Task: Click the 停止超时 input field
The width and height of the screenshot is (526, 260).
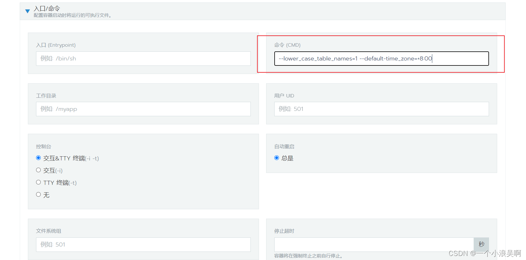Action: (x=374, y=245)
